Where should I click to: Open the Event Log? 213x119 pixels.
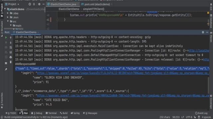201,113
